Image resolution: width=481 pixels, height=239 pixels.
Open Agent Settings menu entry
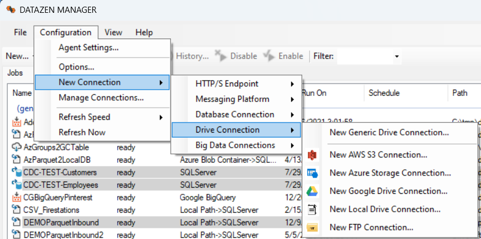click(x=88, y=47)
